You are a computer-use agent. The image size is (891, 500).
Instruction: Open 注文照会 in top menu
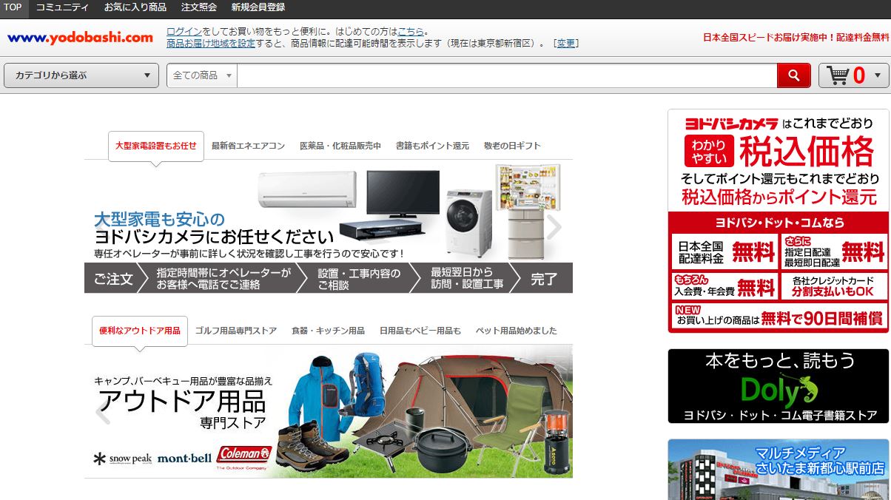tap(199, 7)
